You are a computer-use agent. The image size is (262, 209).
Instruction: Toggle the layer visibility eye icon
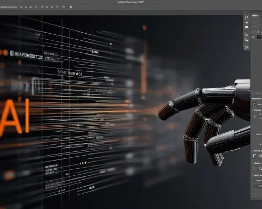[253, 37]
